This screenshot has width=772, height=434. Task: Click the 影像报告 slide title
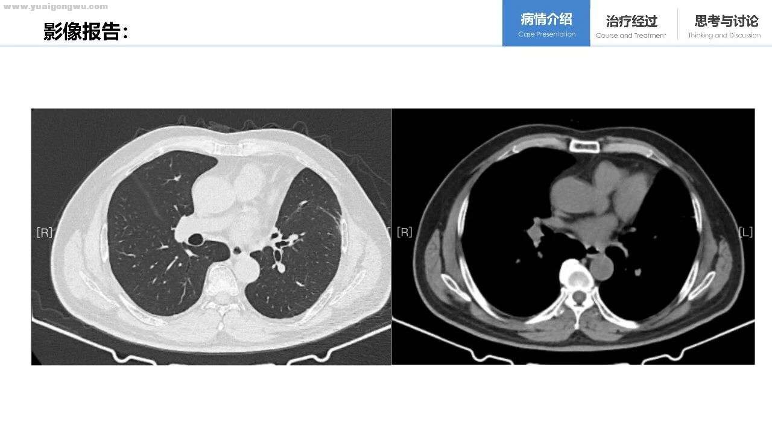pos(86,31)
